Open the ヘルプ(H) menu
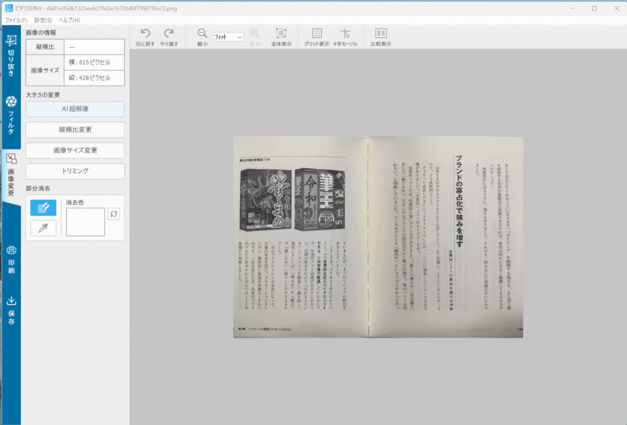 (69, 20)
